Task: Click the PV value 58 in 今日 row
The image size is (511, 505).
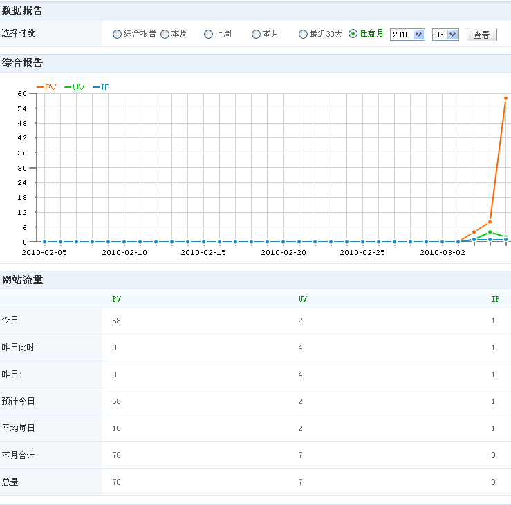Action: (x=116, y=321)
